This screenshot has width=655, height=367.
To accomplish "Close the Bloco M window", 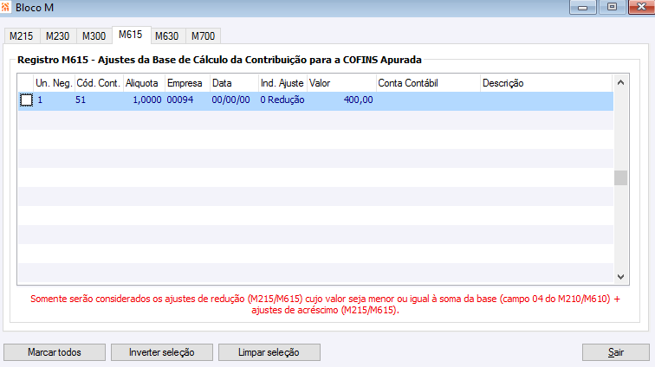I will (642, 7).
